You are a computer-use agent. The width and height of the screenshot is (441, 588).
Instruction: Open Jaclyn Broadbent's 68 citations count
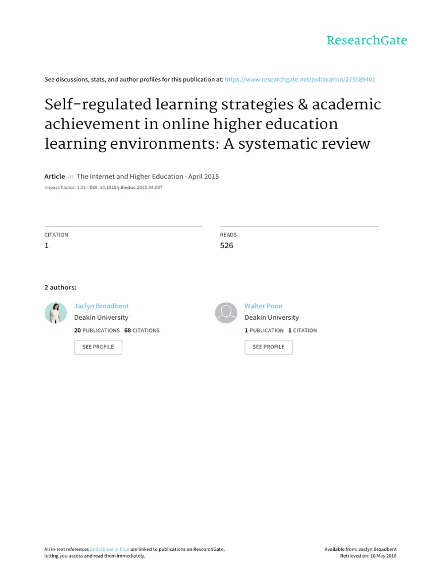click(142, 331)
